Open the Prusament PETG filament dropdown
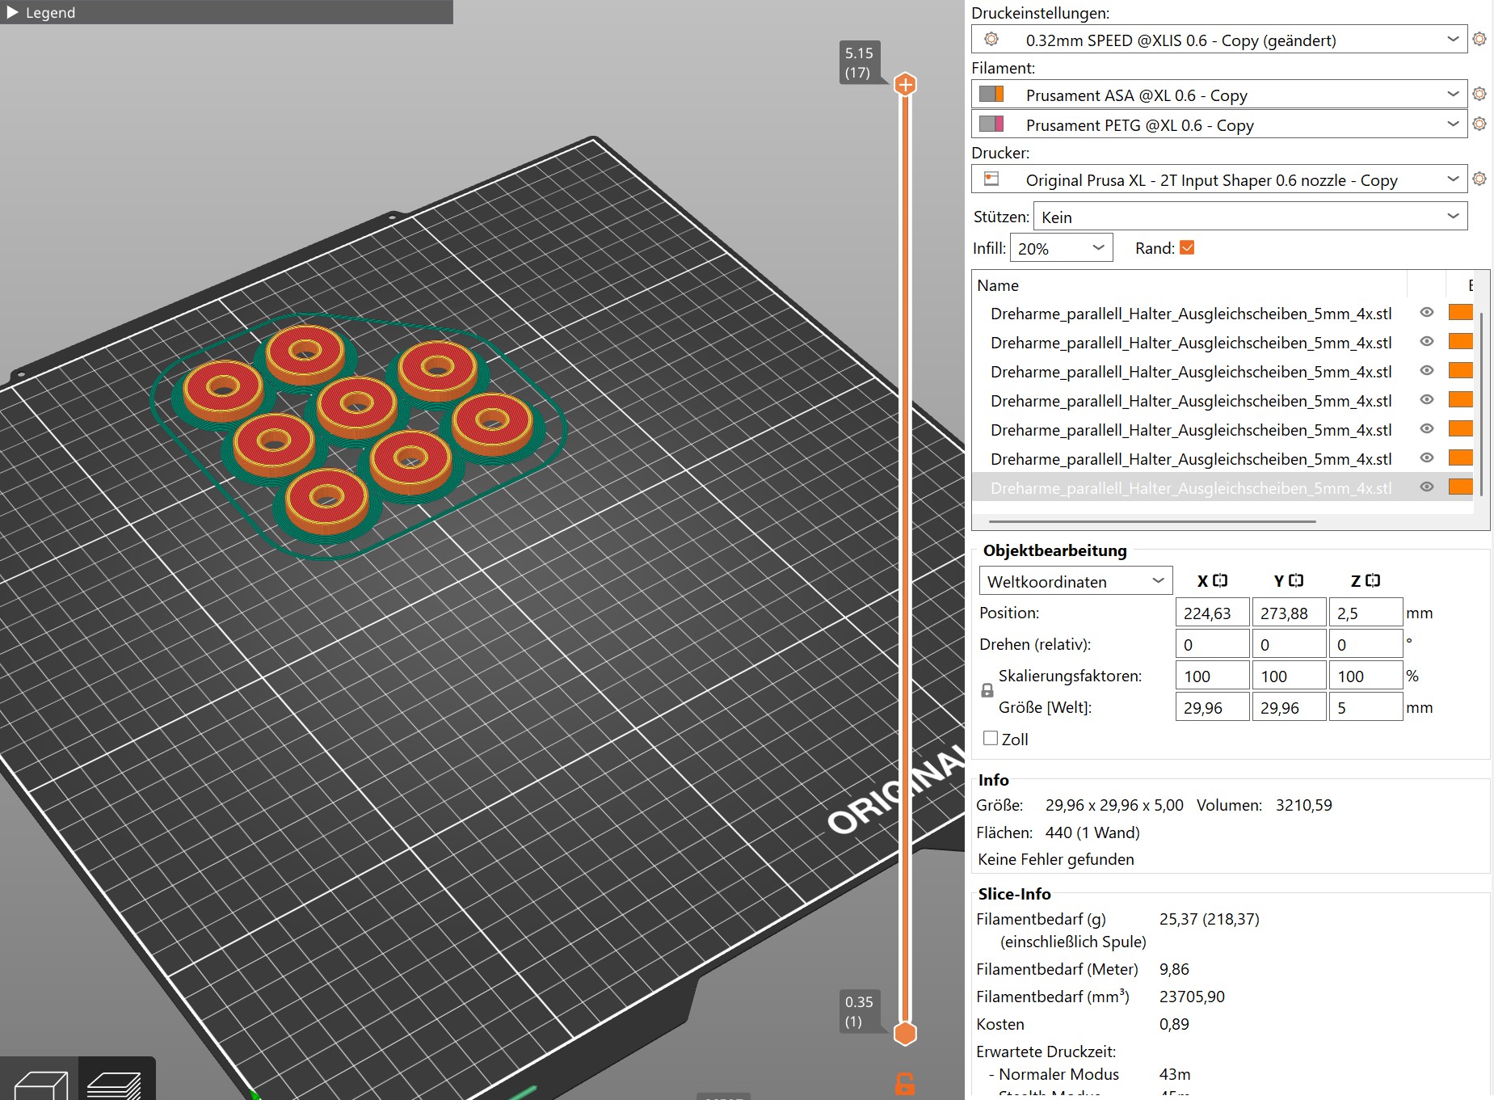 [x=1218, y=124]
